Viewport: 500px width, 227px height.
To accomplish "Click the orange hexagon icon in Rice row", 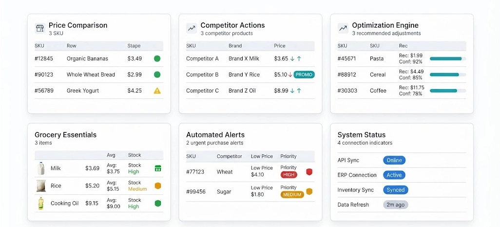I will tap(158, 186).
